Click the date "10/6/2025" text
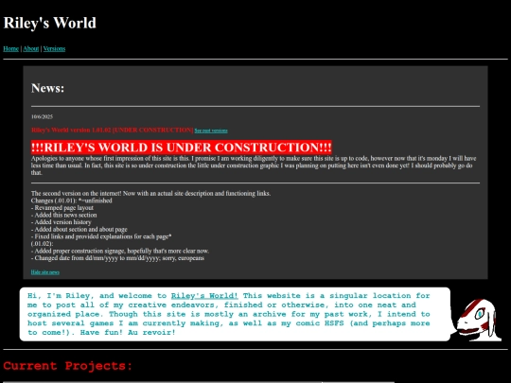The width and height of the screenshot is (511, 383). (42, 116)
